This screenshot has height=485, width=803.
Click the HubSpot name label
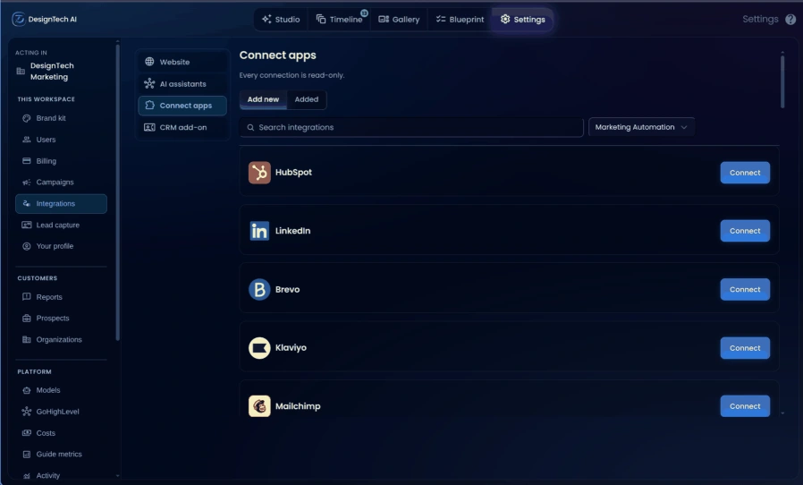(293, 173)
